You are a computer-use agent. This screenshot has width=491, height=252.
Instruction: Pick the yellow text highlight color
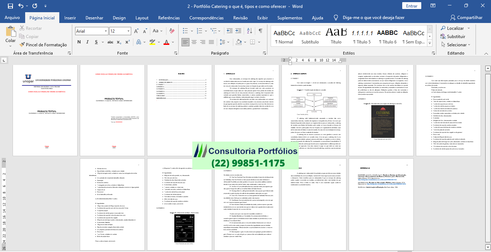[153, 42]
